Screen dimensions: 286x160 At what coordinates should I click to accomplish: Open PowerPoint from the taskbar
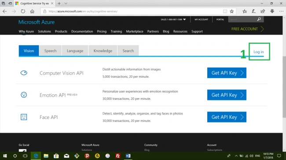tap(87, 156)
